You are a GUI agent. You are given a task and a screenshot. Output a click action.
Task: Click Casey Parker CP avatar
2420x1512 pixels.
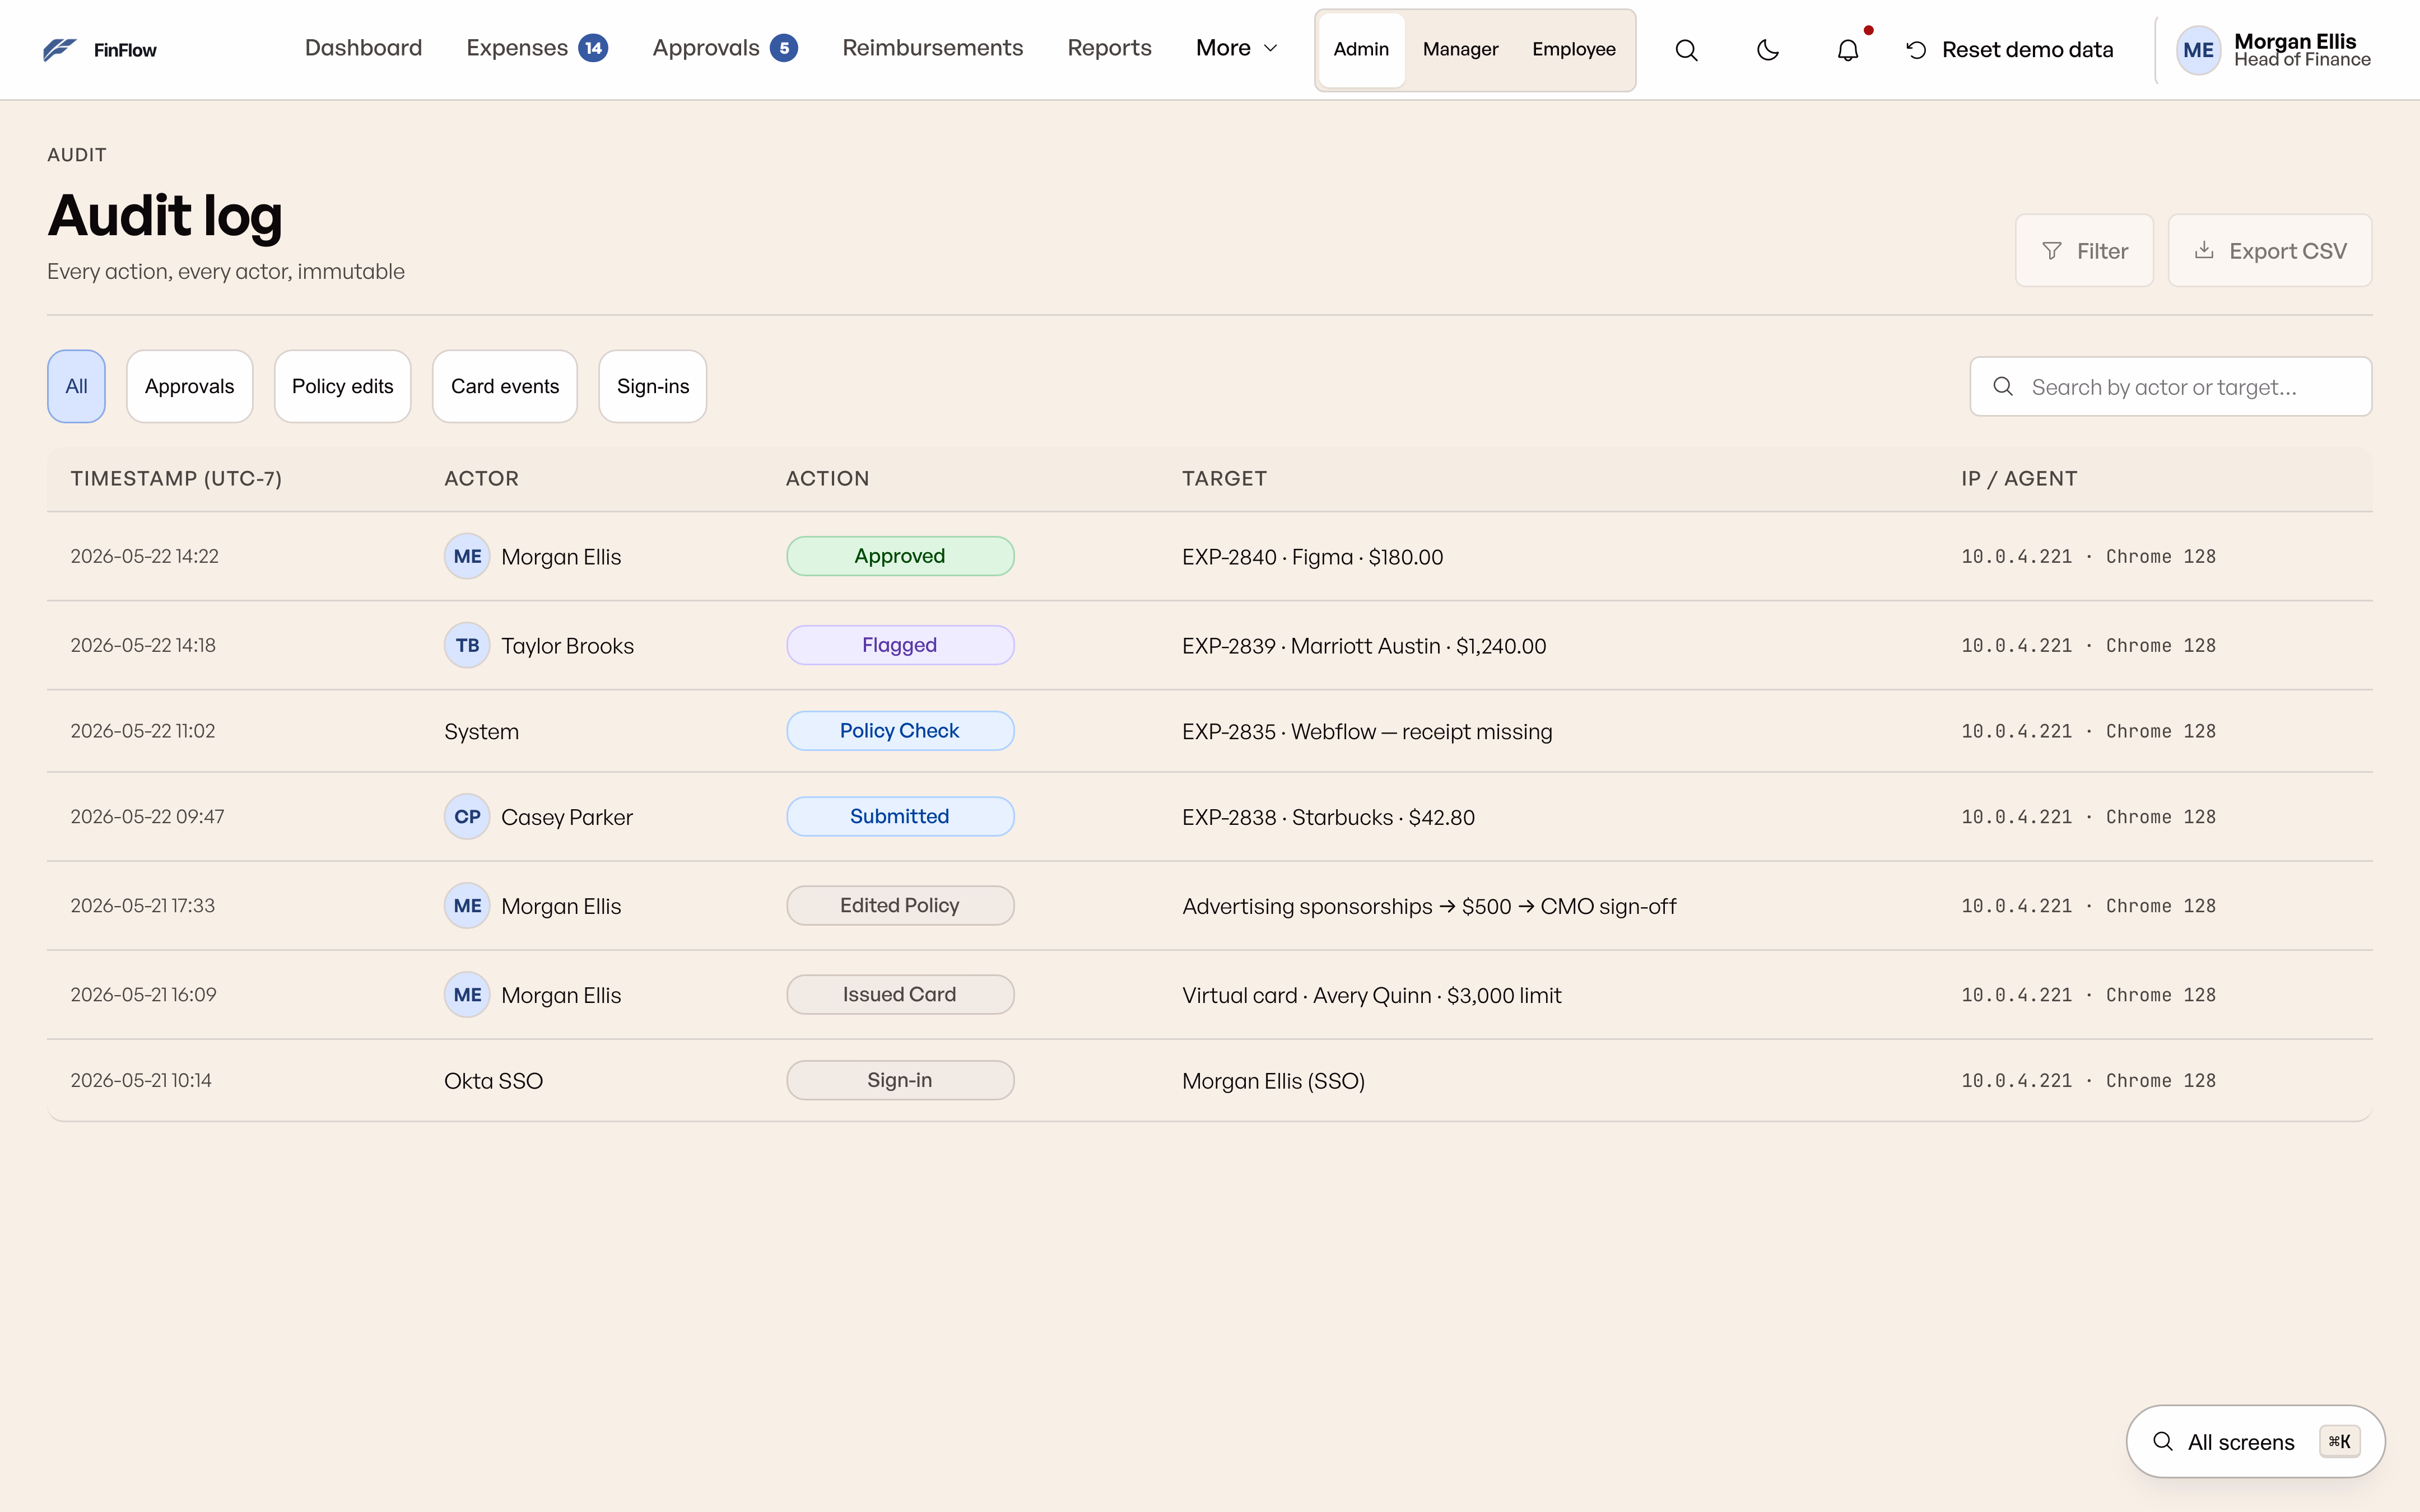click(467, 816)
